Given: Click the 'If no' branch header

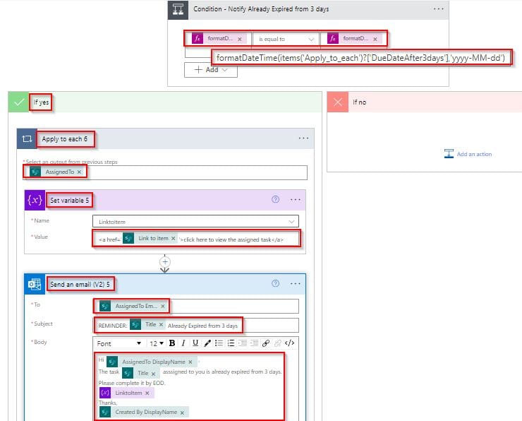Looking at the screenshot, I should pos(425,102).
